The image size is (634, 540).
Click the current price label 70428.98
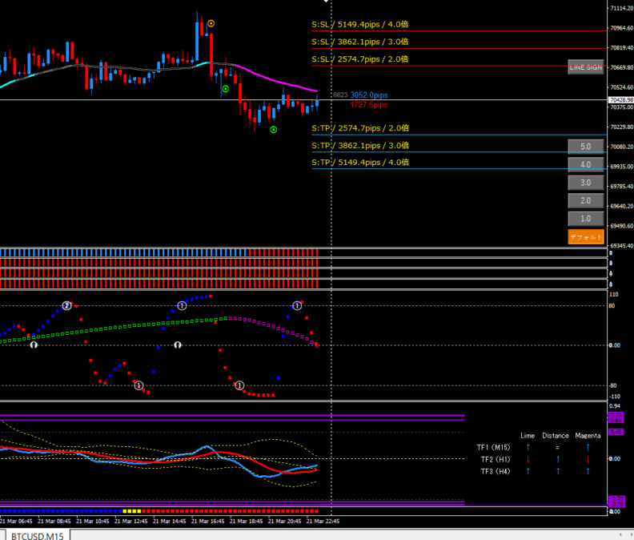pyautogui.click(x=621, y=100)
